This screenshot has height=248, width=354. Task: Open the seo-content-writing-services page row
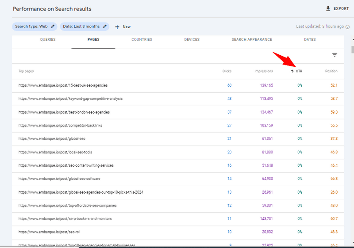coord(178,166)
